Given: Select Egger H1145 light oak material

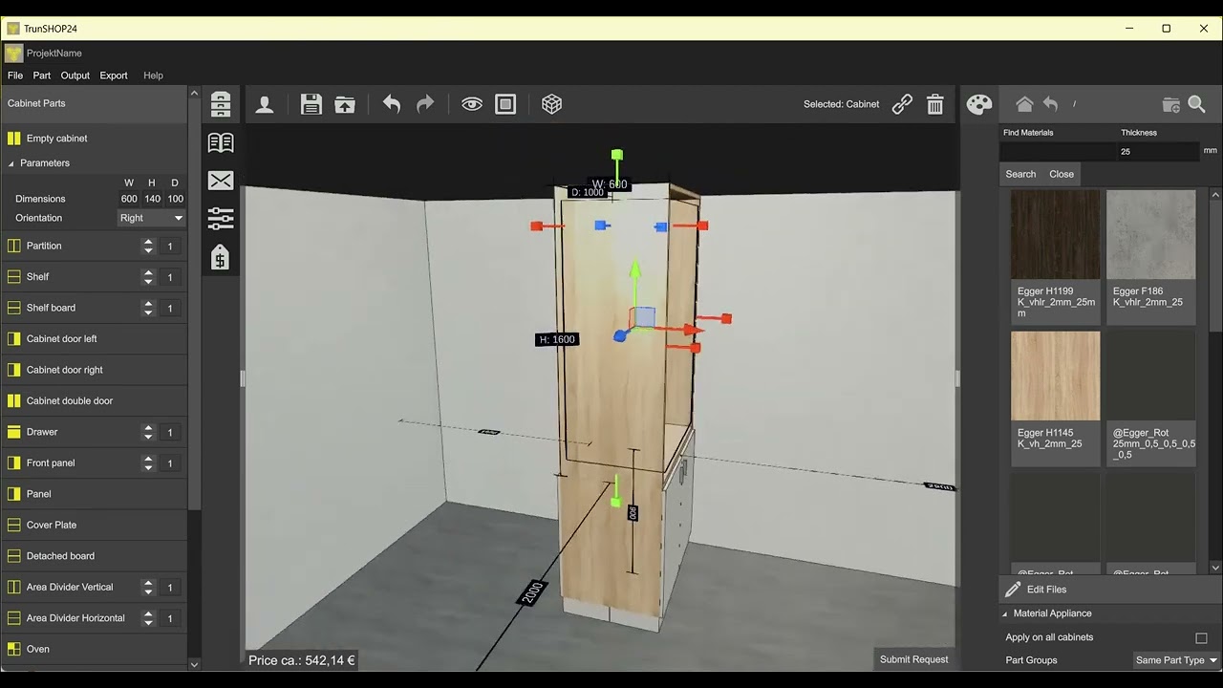Looking at the screenshot, I should (x=1056, y=398).
